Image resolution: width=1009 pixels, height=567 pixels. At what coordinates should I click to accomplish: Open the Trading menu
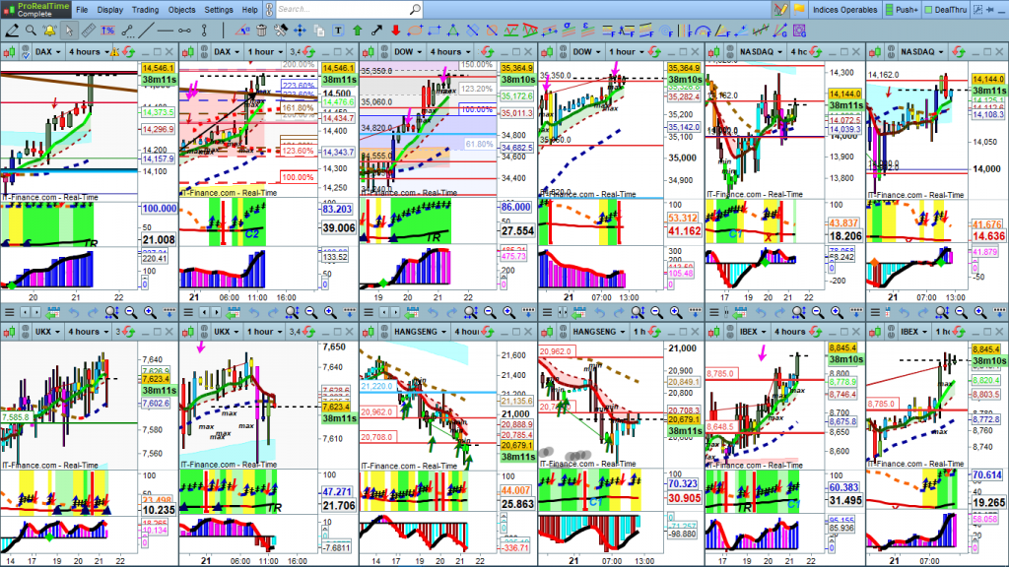[144, 9]
